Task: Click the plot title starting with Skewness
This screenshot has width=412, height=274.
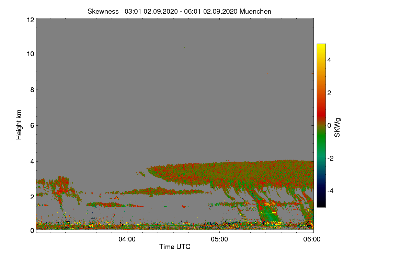Action: [x=179, y=11]
